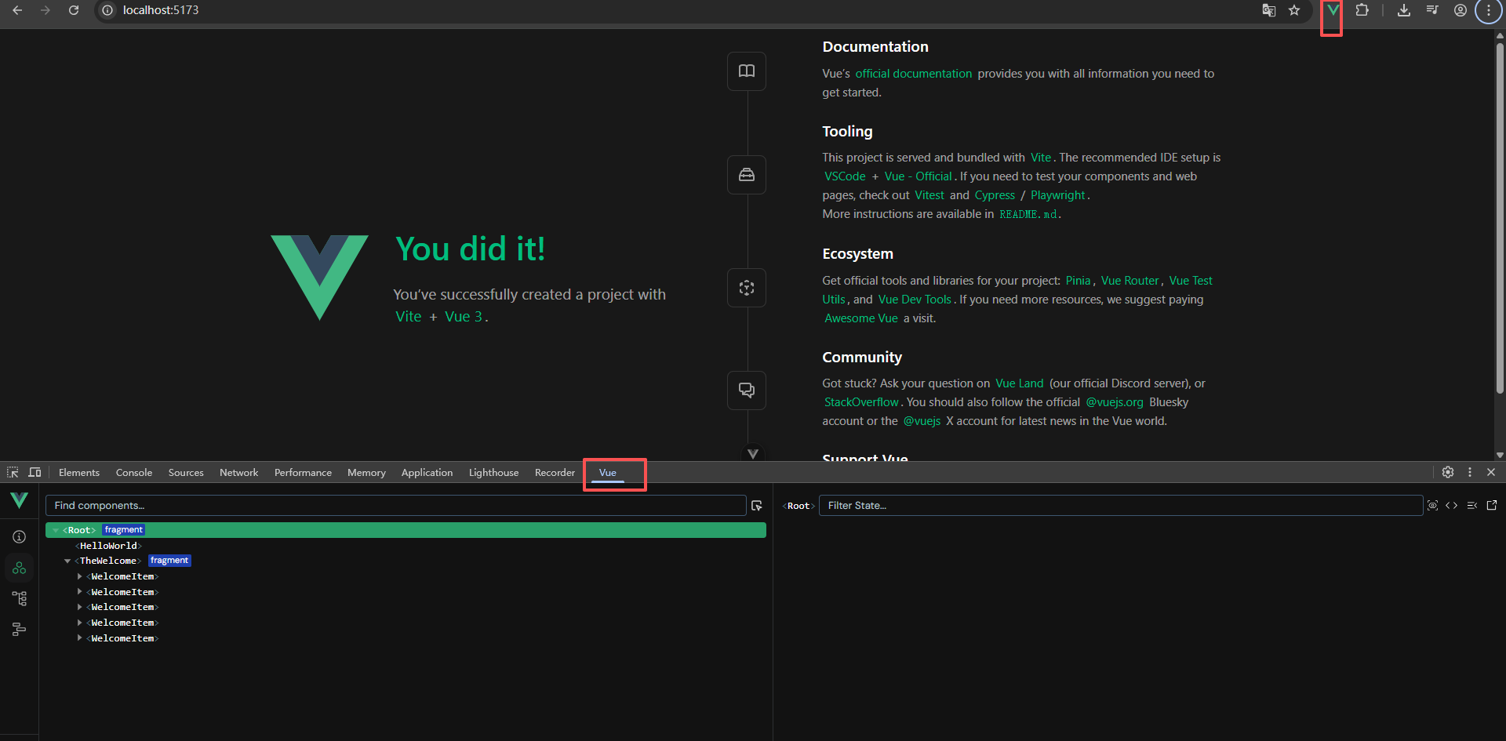The width and height of the screenshot is (1506, 741).
Task: Switch to the Performance tab
Action: point(303,472)
